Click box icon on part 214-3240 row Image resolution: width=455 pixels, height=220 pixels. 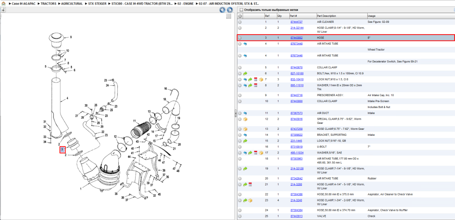pos(250,200)
